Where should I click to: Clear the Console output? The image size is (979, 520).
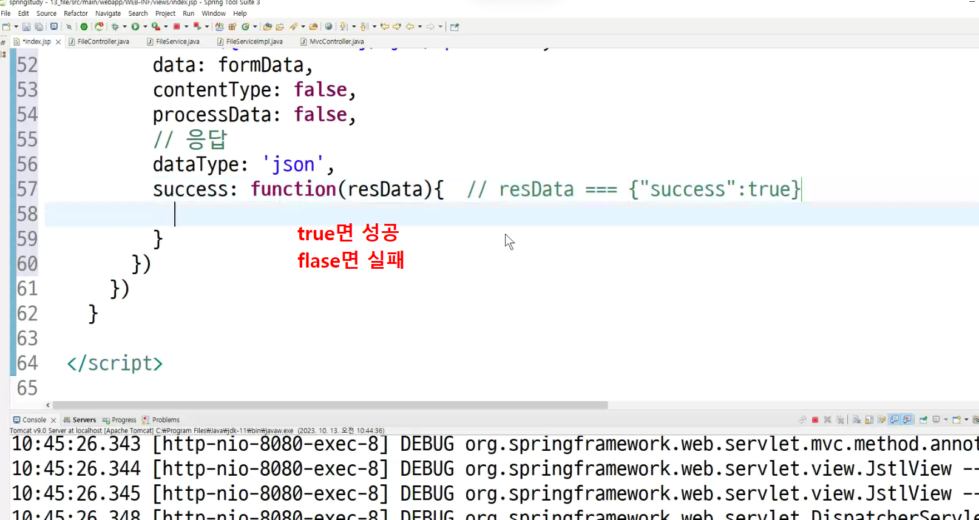[856, 420]
